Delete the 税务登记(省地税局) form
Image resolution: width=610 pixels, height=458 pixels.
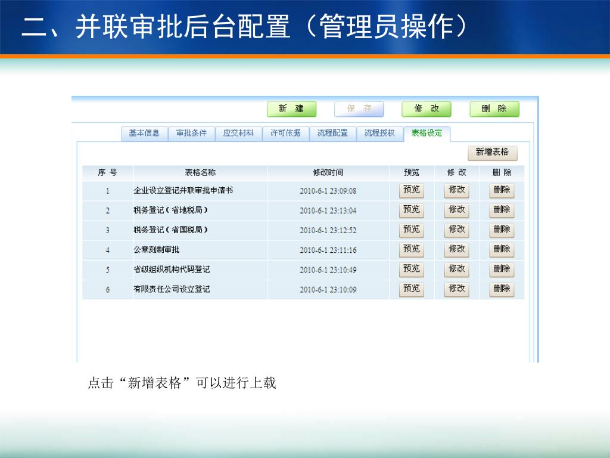(502, 210)
